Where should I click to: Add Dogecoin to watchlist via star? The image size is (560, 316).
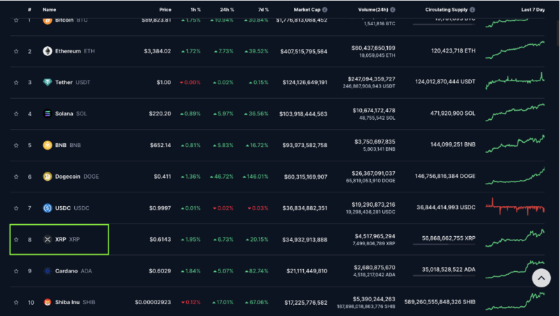(16, 177)
